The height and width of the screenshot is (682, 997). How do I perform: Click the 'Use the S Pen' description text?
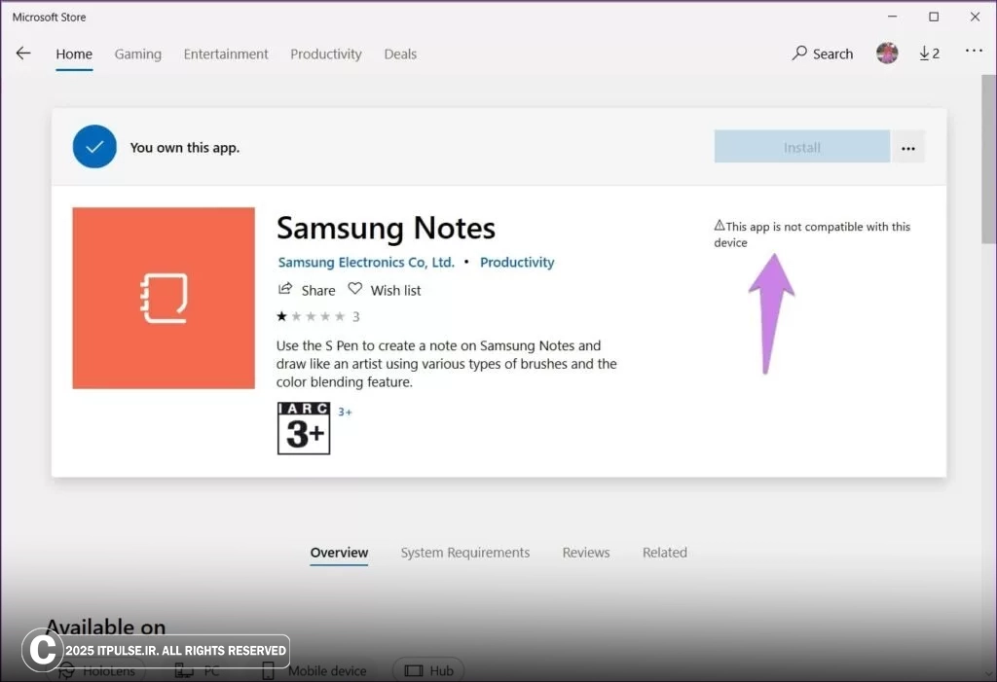click(446, 364)
